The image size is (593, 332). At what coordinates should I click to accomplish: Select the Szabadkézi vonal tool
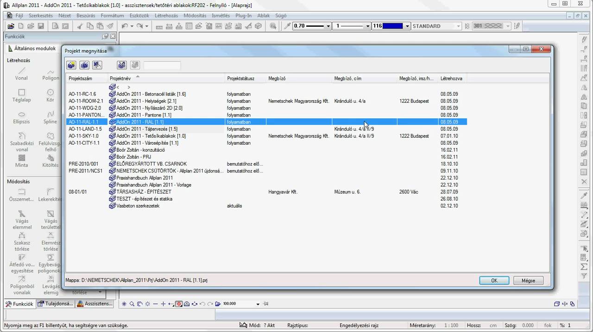point(21,142)
